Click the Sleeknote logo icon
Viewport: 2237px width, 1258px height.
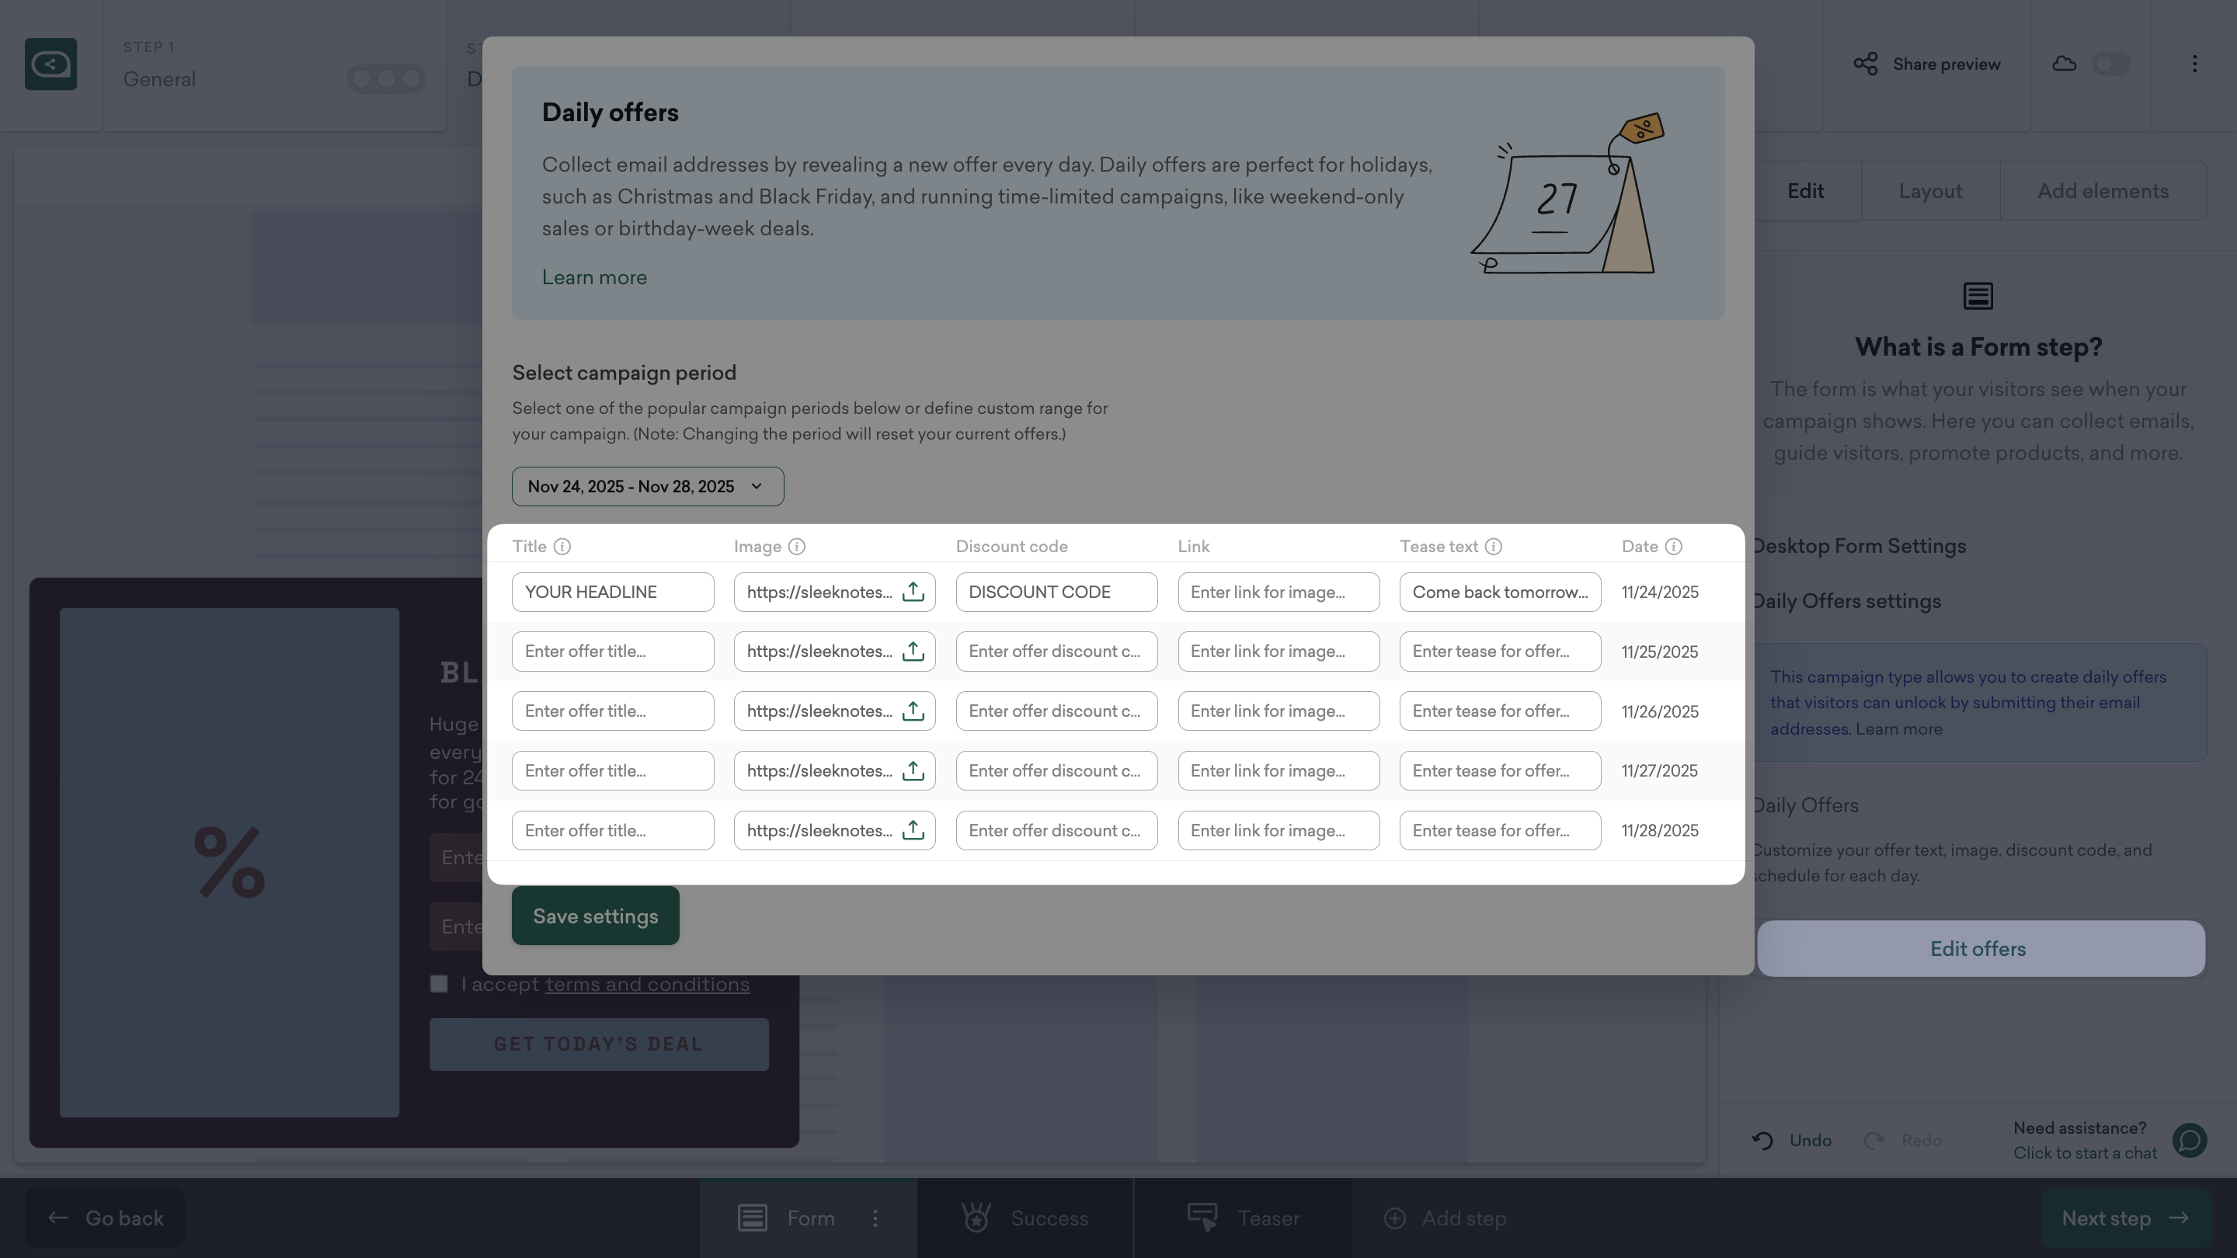[x=50, y=64]
